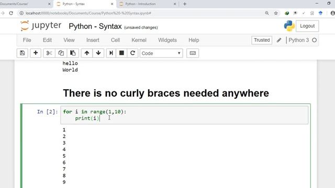This screenshot has width=335, height=188.
Task: Interrupt the kernel with stop icon
Action: point(121,53)
